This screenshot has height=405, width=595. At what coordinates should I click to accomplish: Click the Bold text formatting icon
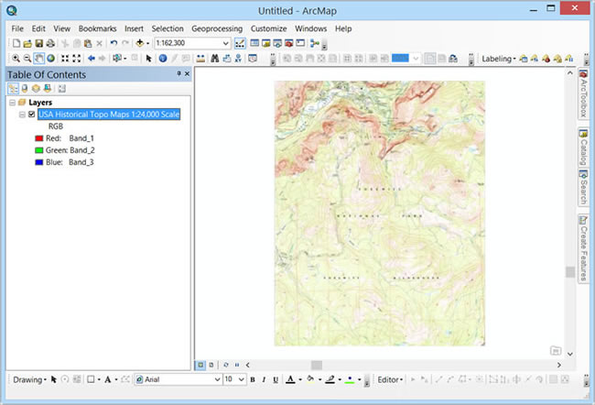click(251, 378)
